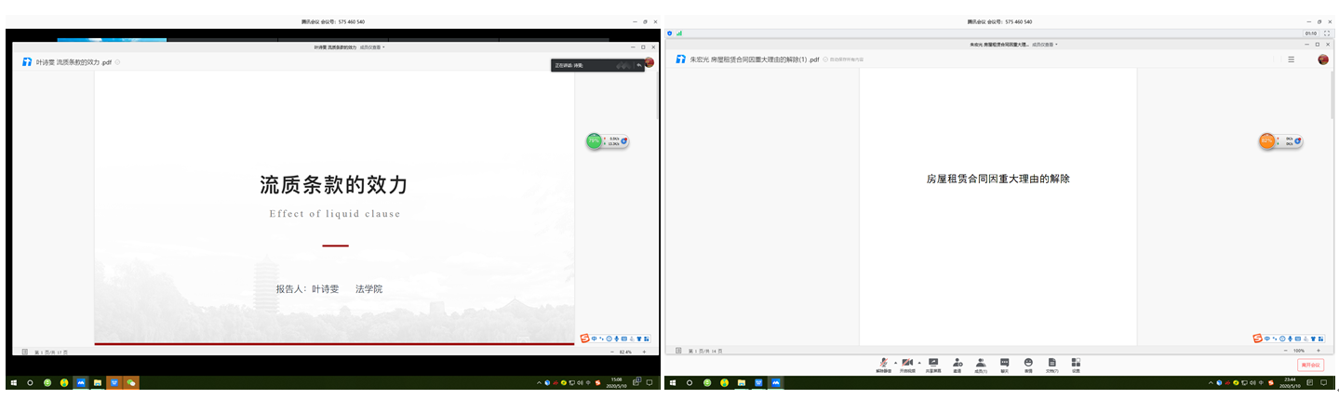Open WeChat from the left taskbar
Screen dimensions: 1339x399
pos(131,382)
